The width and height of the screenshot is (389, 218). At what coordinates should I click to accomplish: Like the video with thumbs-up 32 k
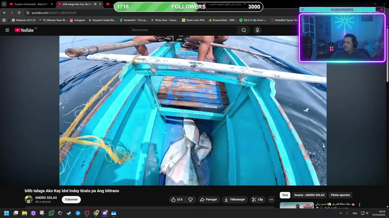(x=177, y=200)
